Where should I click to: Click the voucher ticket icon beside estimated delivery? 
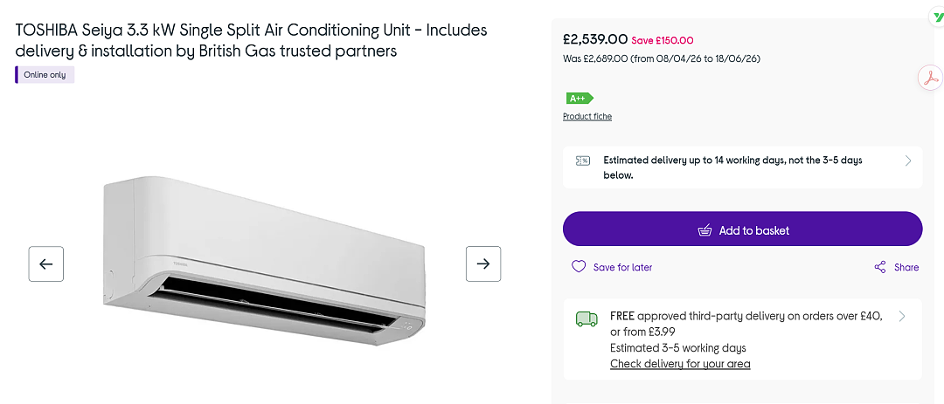click(583, 161)
